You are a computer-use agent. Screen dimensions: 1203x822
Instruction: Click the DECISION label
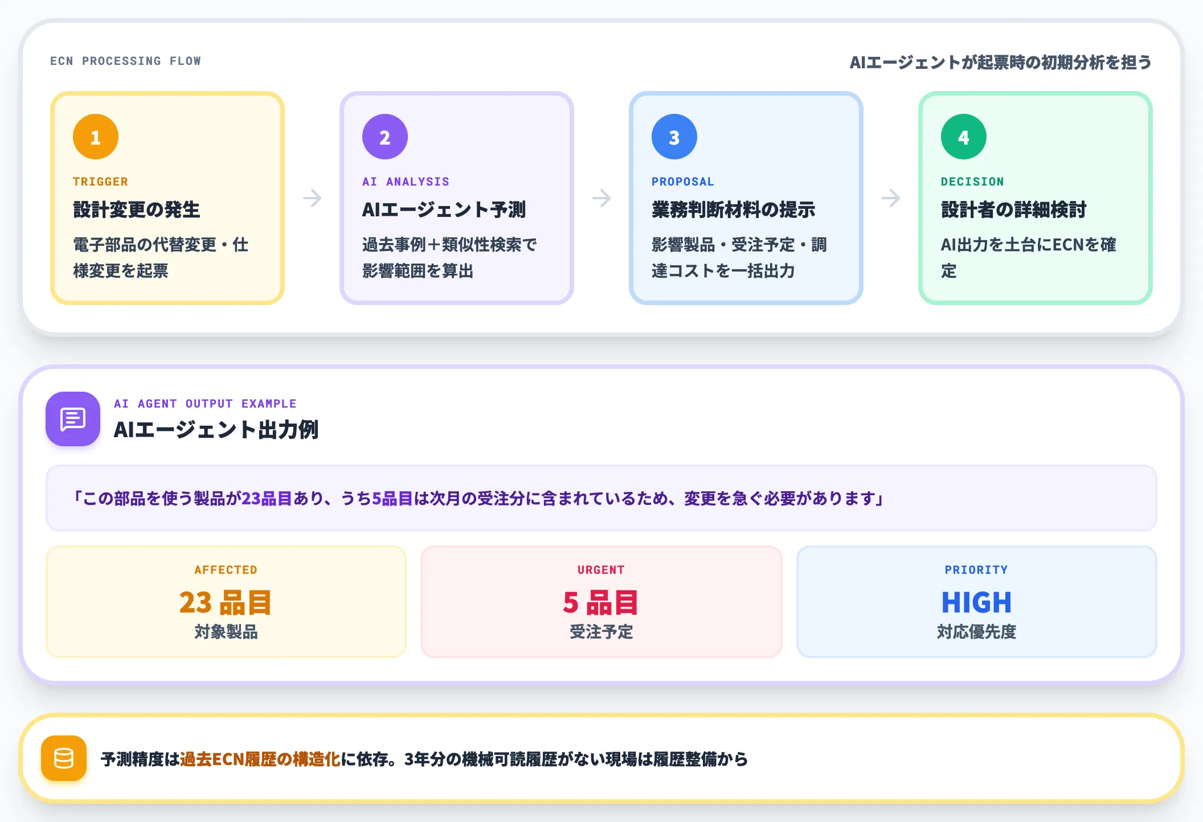(x=972, y=182)
